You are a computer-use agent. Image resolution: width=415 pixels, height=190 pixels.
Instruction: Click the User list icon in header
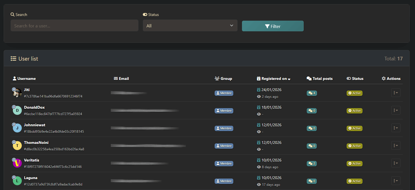click(13, 59)
